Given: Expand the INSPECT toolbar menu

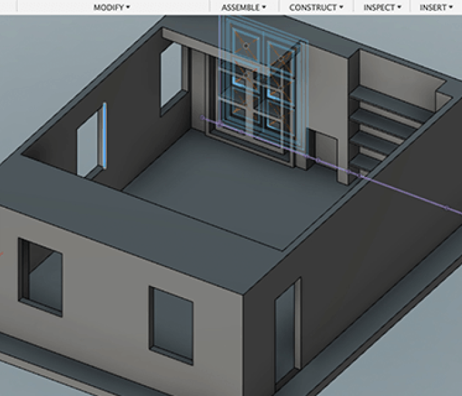Looking at the screenshot, I should coord(383,7).
